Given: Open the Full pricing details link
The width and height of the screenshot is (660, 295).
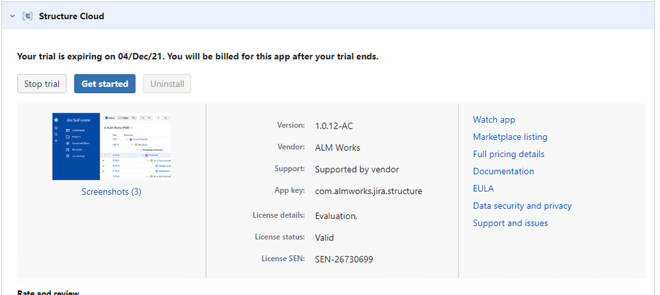Looking at the screenshot, I should 509,154.
